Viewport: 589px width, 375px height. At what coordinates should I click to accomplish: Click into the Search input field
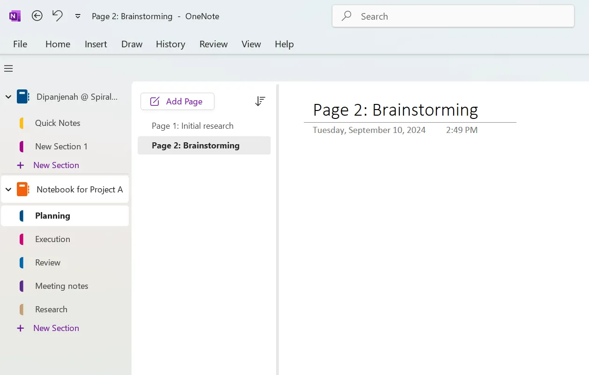point(453,16)
